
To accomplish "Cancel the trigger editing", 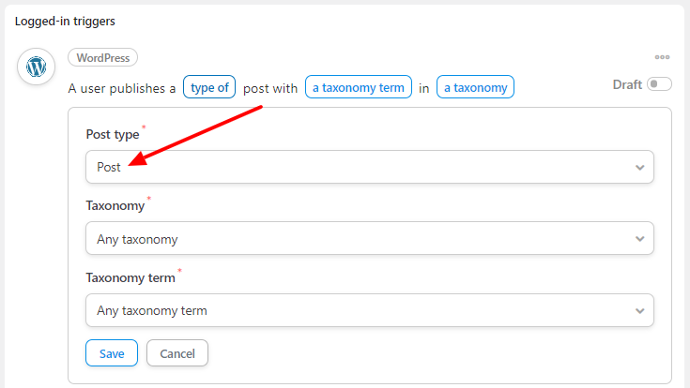I will click(x=177, y=352).
